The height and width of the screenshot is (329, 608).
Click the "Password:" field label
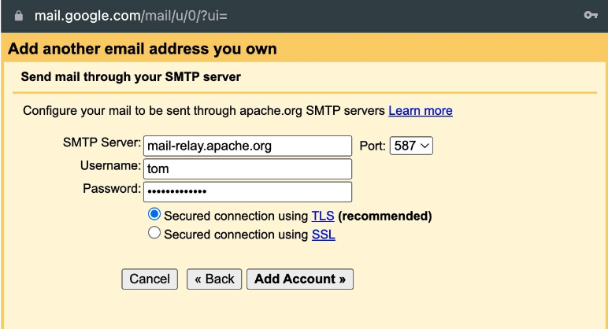(111, 189)
